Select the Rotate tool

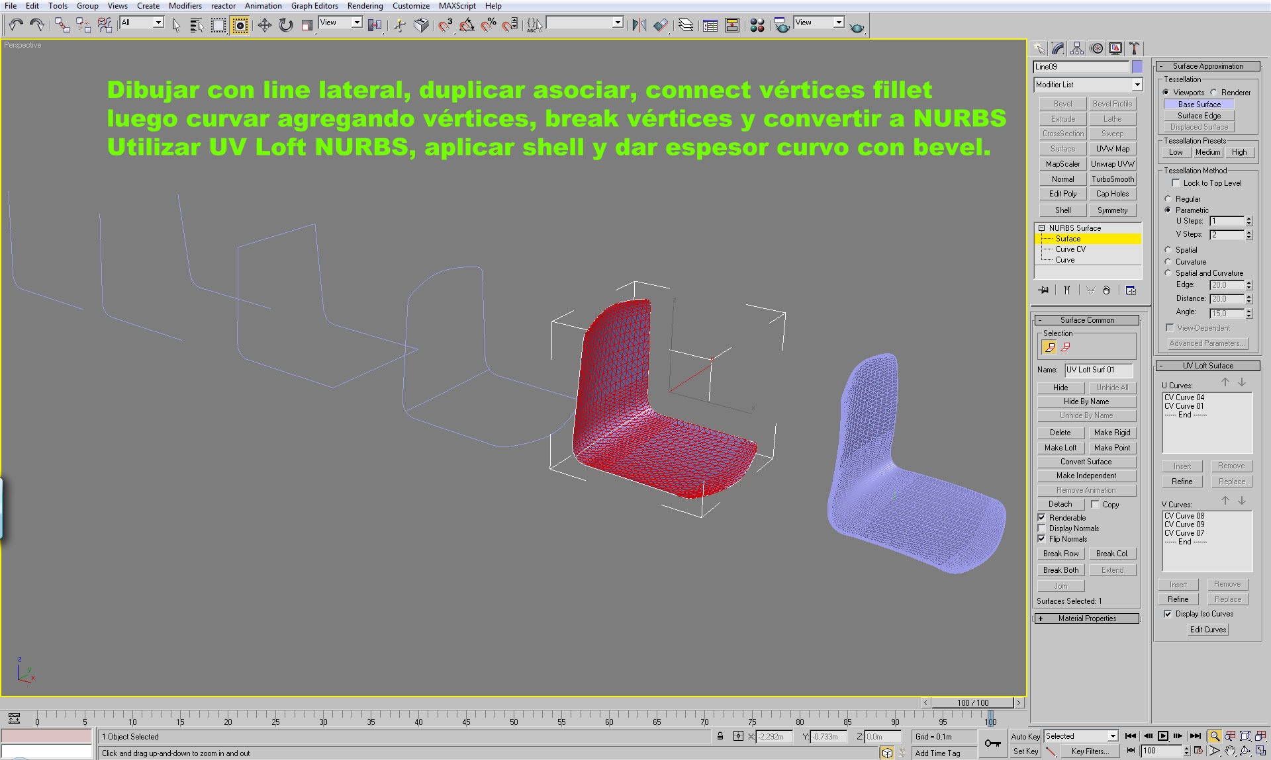pos(285,25)
